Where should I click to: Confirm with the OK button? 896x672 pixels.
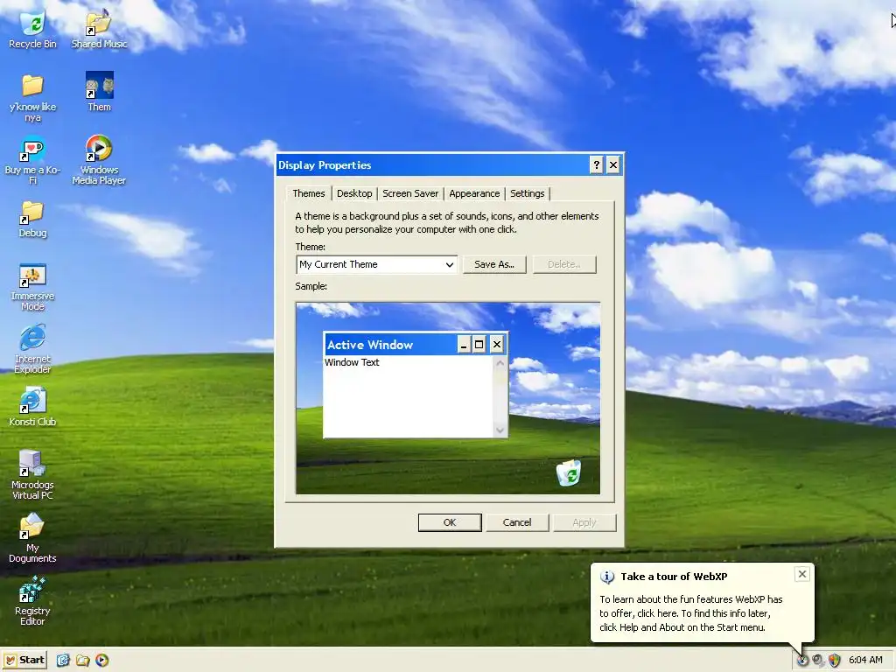450,522
